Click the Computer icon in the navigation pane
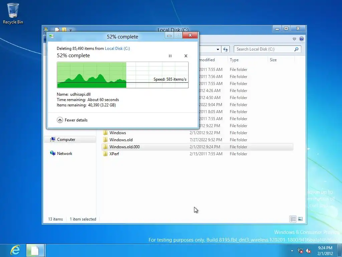The width and height of the screenshot is (342, 257). coord(52,140)
